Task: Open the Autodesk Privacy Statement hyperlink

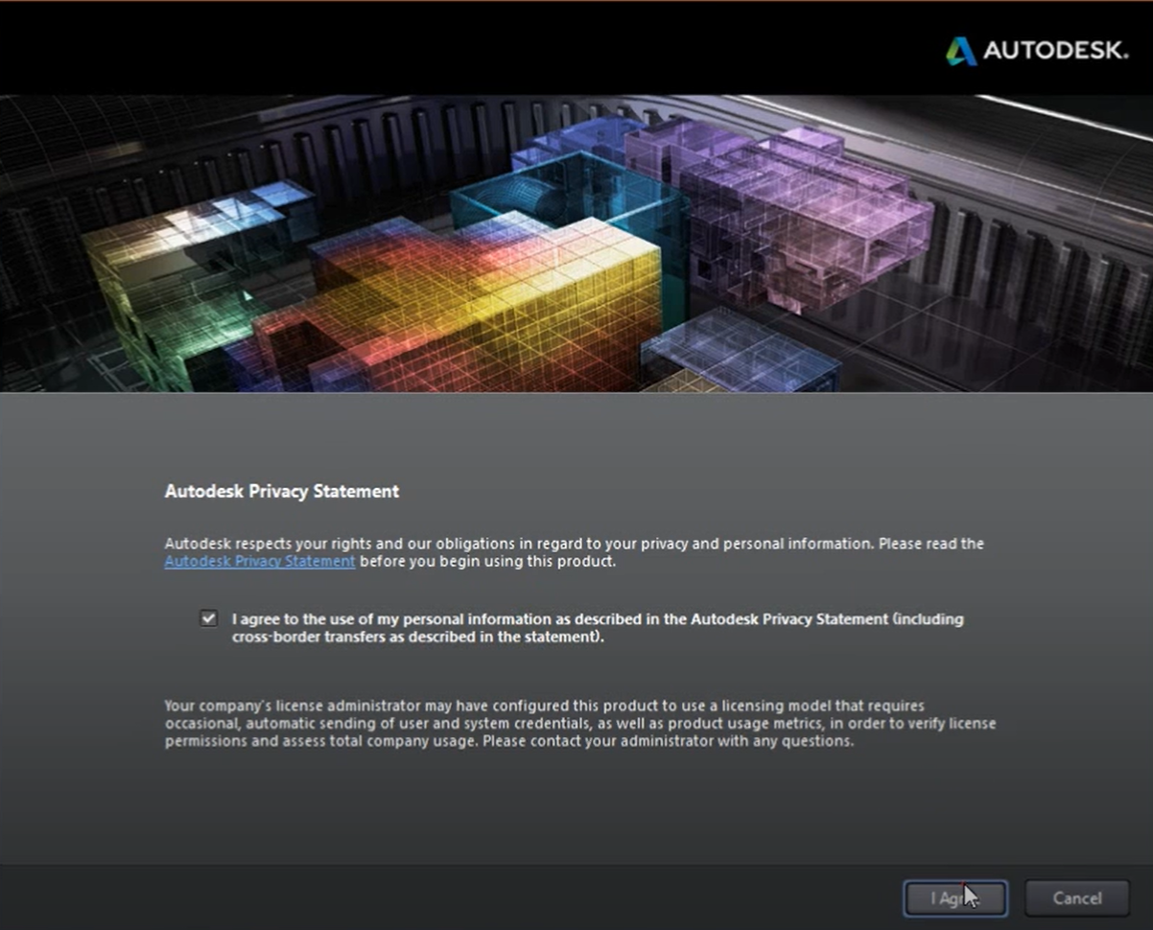Action: (260, 562)
